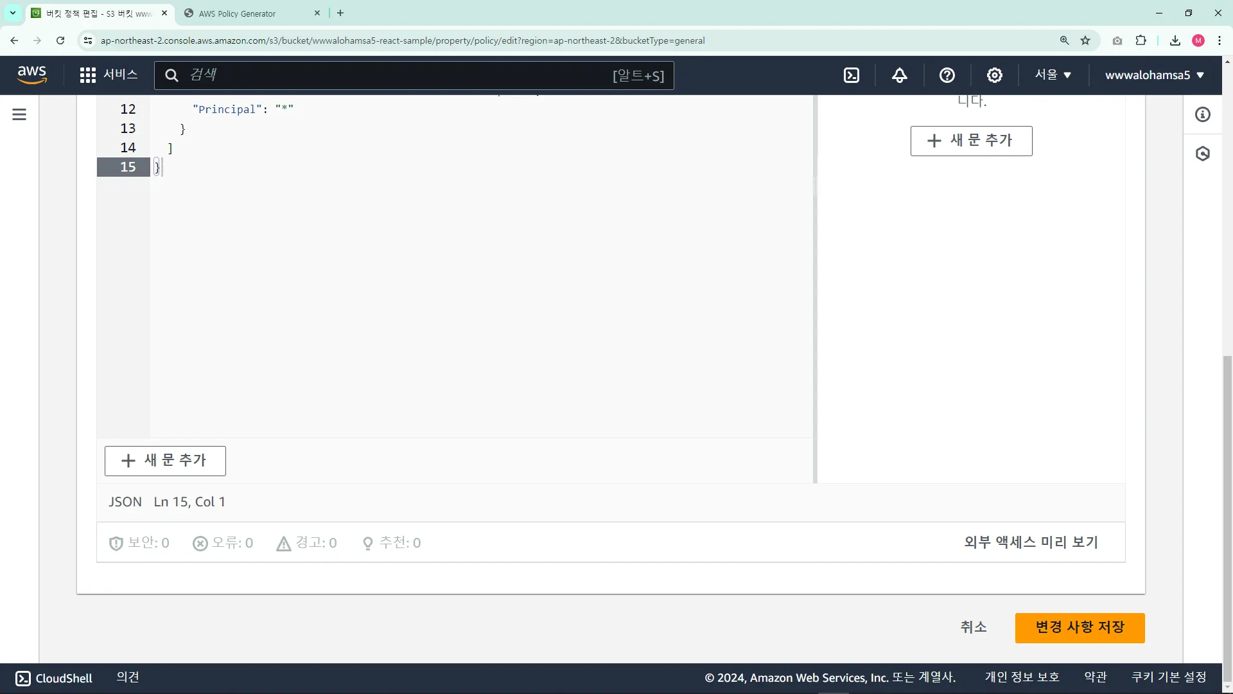
Task: Click the AWS logo home icon
Action: coord(32,75)
